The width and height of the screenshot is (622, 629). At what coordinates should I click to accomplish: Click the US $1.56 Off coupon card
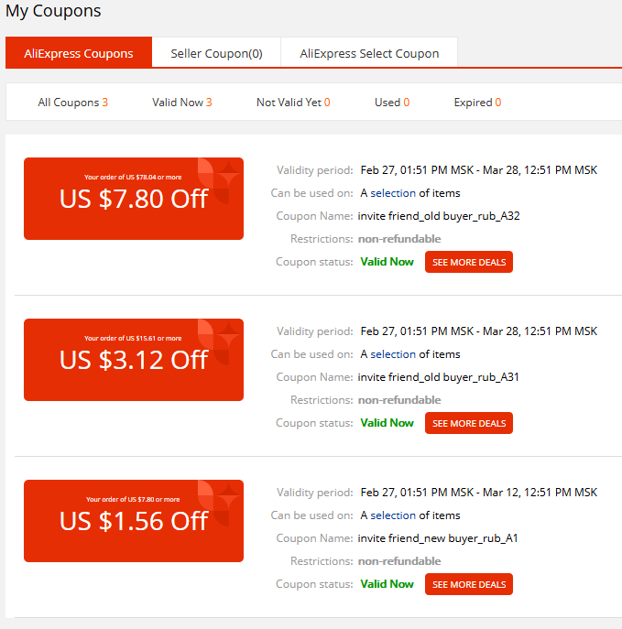coord(134,521)
